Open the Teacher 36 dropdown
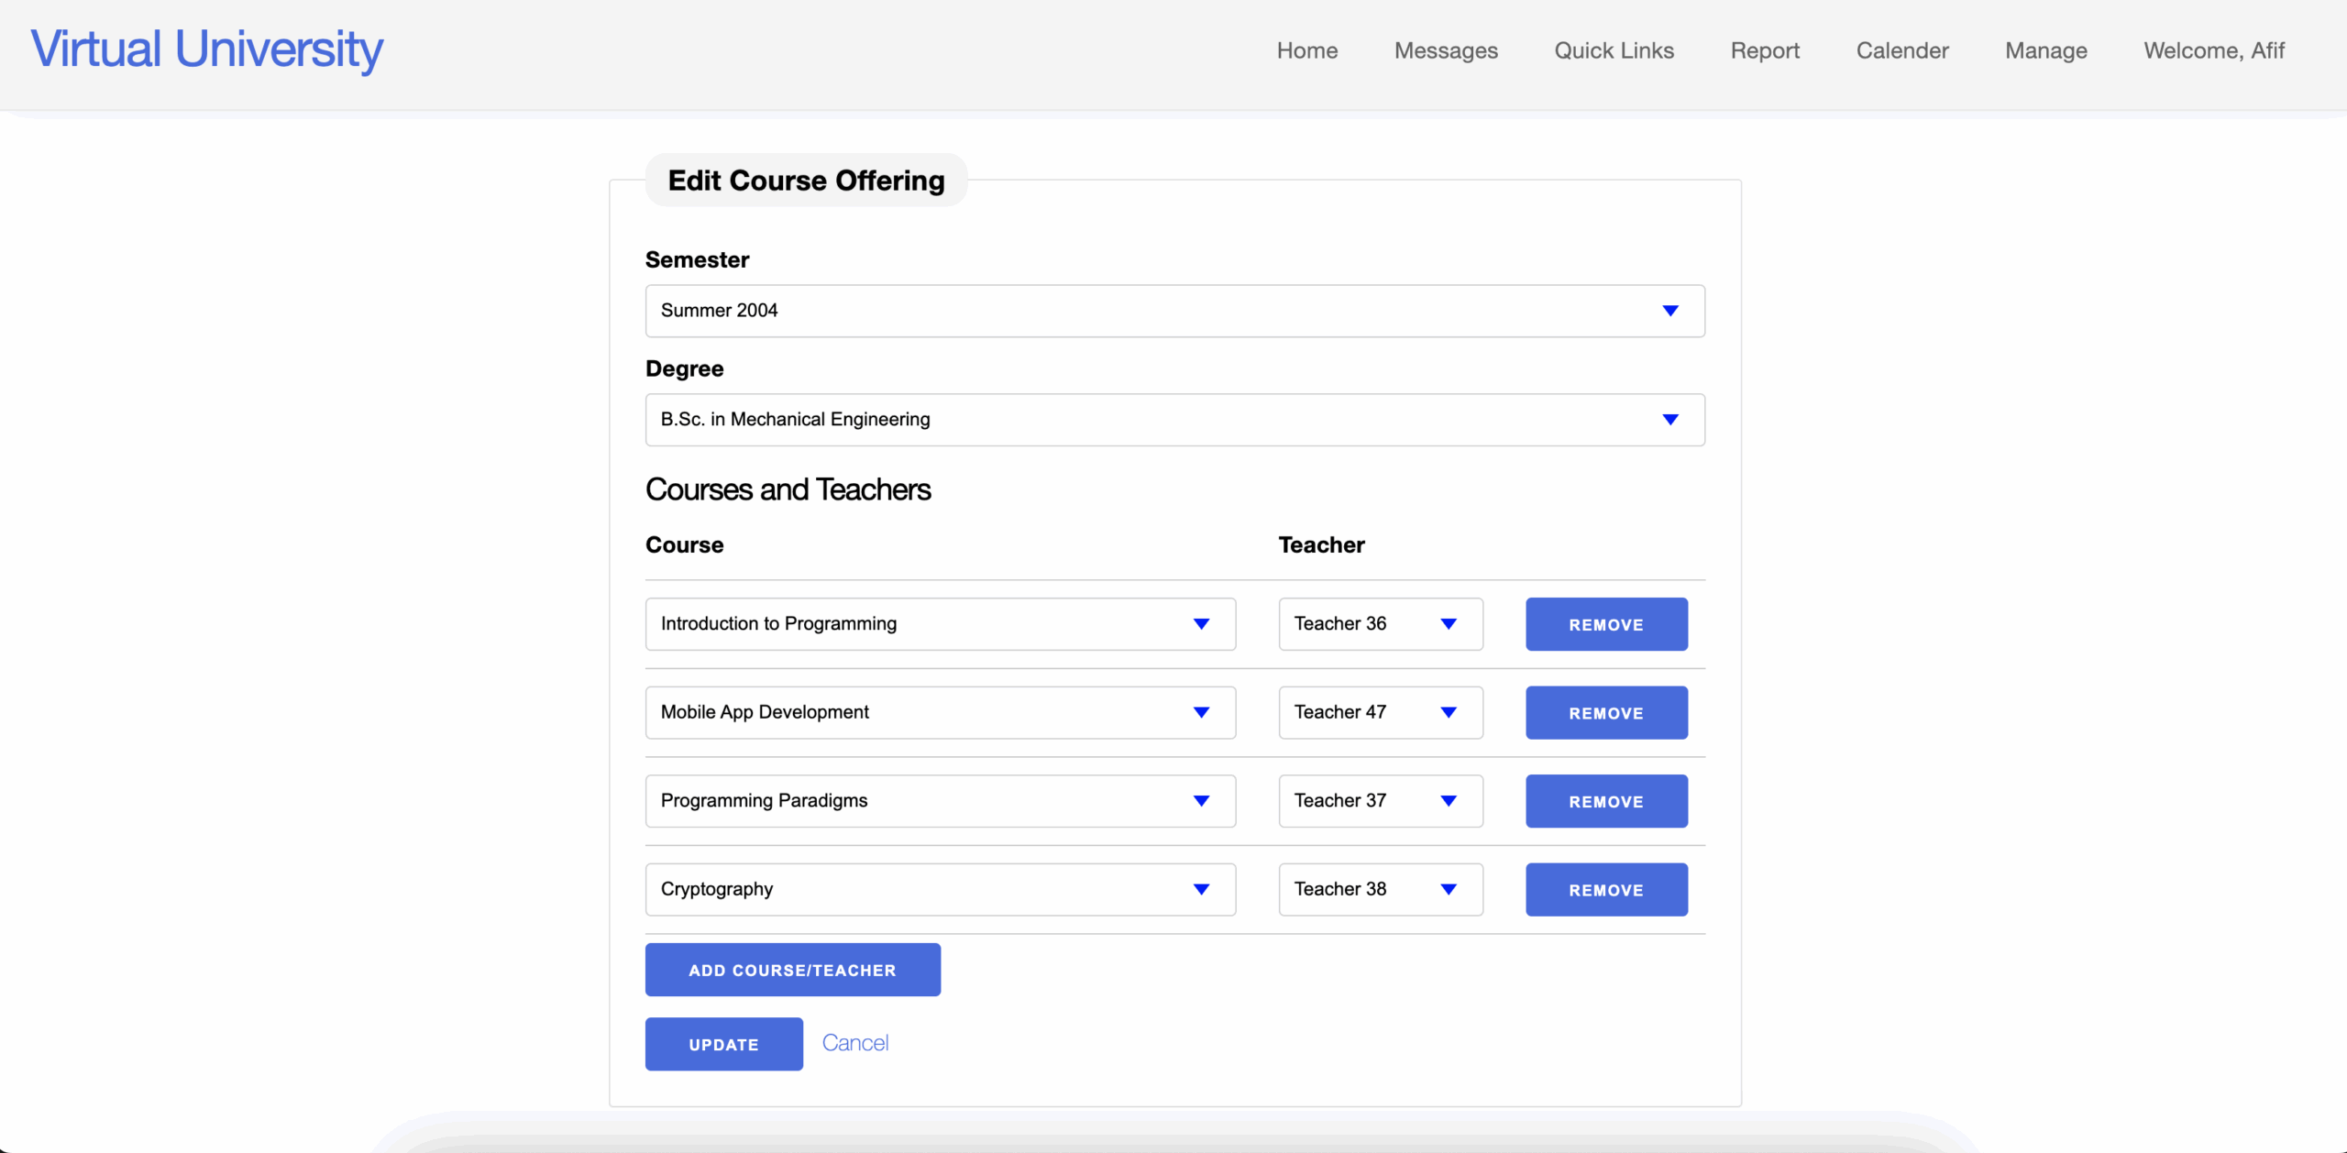The width and height of the screenshot is (2347, 1153). (x=1380, y=624)
